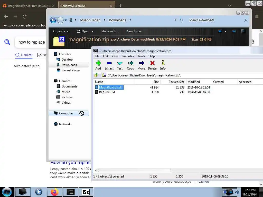Open Documents library

69,86
